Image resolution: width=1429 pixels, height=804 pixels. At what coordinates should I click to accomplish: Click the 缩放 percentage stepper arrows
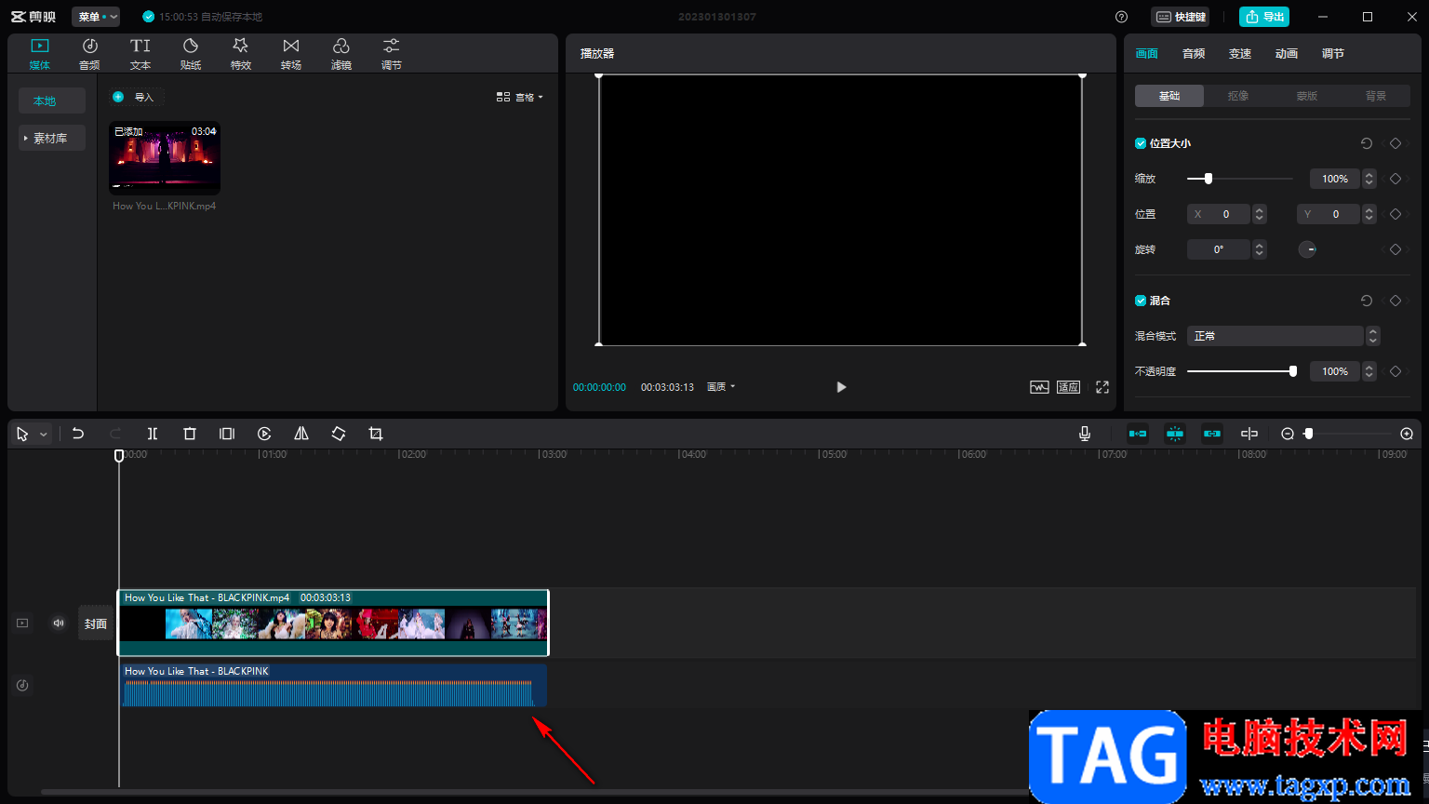[1369, 179]
